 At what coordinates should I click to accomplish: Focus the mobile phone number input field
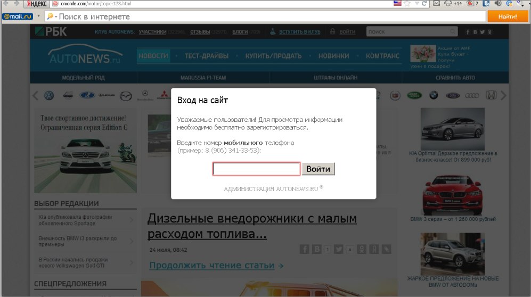pyautogui.click(x=256, y=169)
